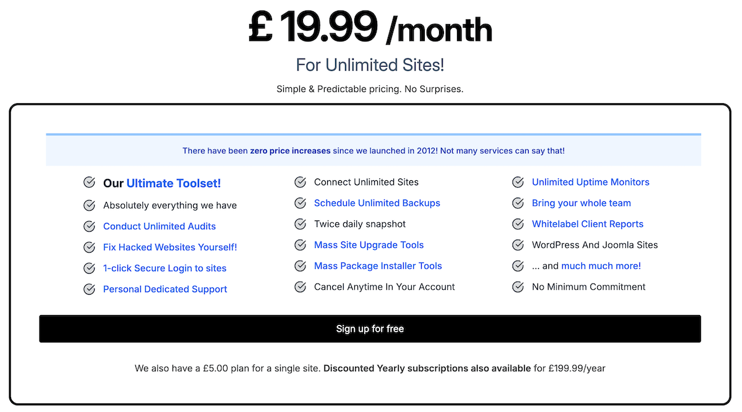The image size is (742, 412).
Task: Click checkmark icon next to Absolutely everything we have
Action: (x=89, y=206)
